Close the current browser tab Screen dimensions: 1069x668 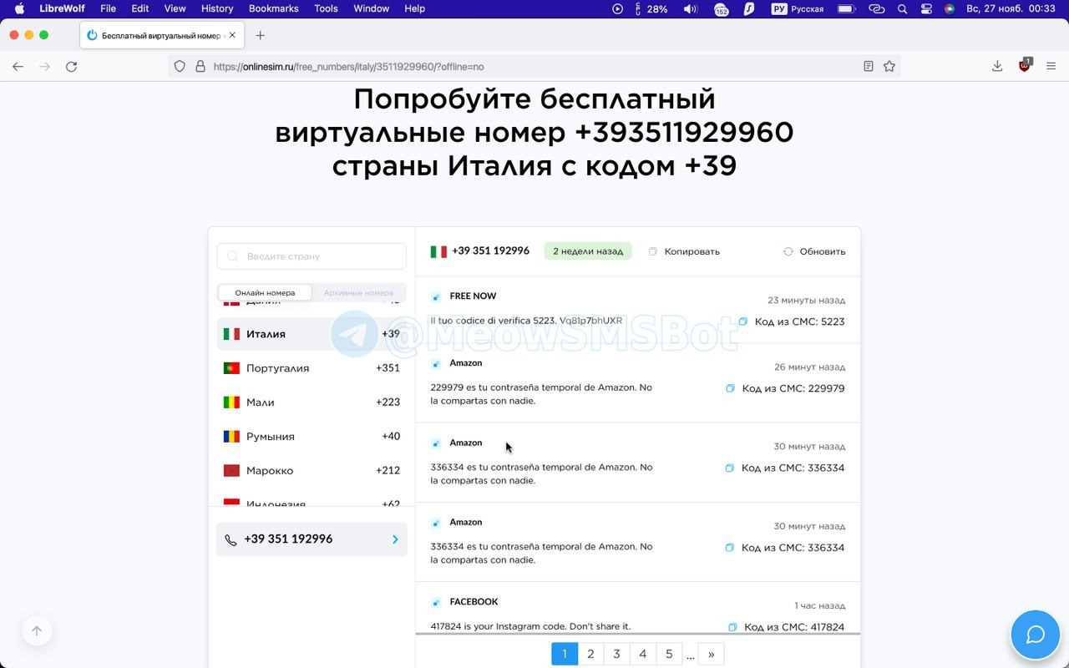pos(232,35)
